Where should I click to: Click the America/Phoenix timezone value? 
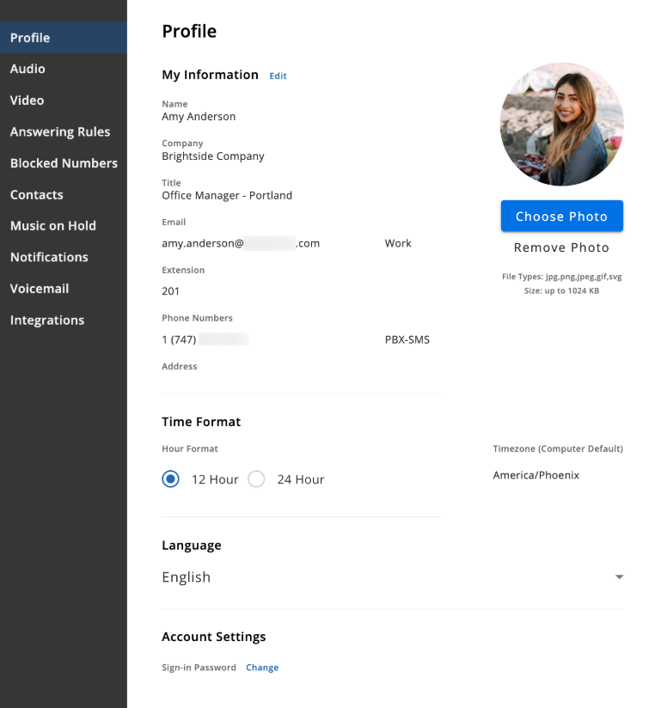coord(536,475)
